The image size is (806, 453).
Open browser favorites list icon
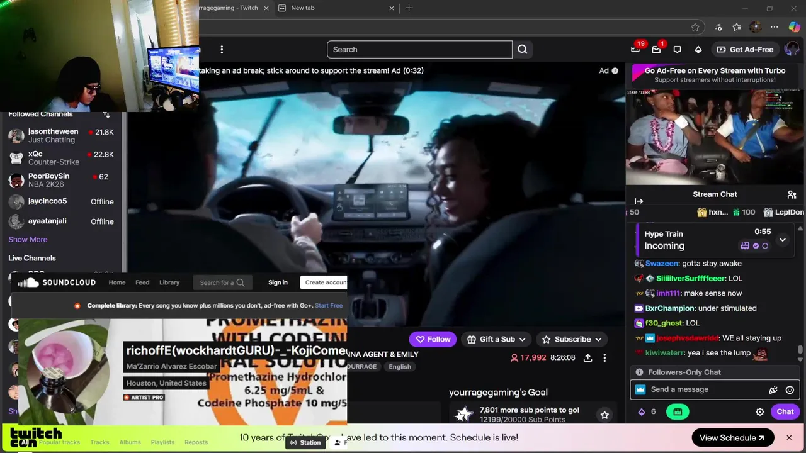pyautogui.click(x=737, y=27)
